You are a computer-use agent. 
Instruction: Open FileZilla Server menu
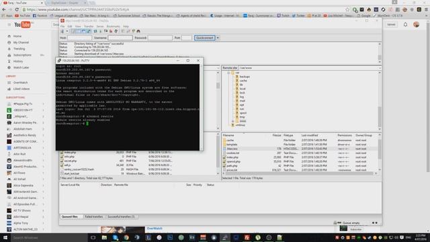[100, 26]
